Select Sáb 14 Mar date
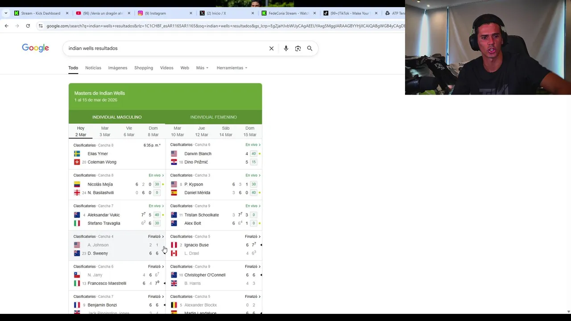The height and width of the screenshot is (321, 571). click(x=226, y=132)
